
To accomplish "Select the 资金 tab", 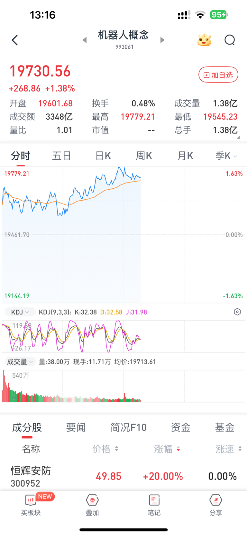I will [181, 428].
